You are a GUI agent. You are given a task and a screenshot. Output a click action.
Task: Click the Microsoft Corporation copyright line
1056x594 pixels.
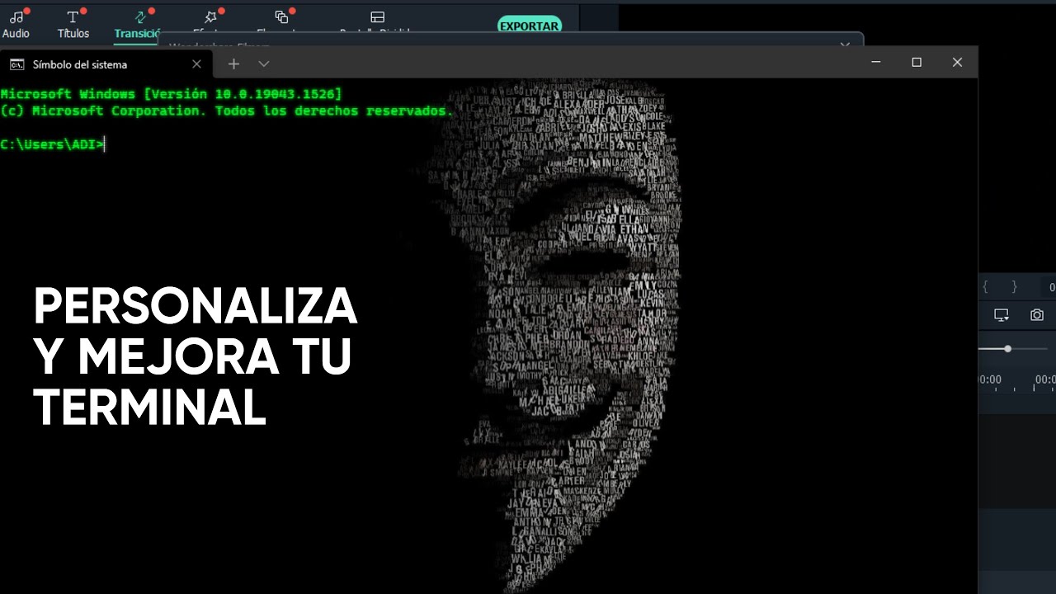click(227, 111)
